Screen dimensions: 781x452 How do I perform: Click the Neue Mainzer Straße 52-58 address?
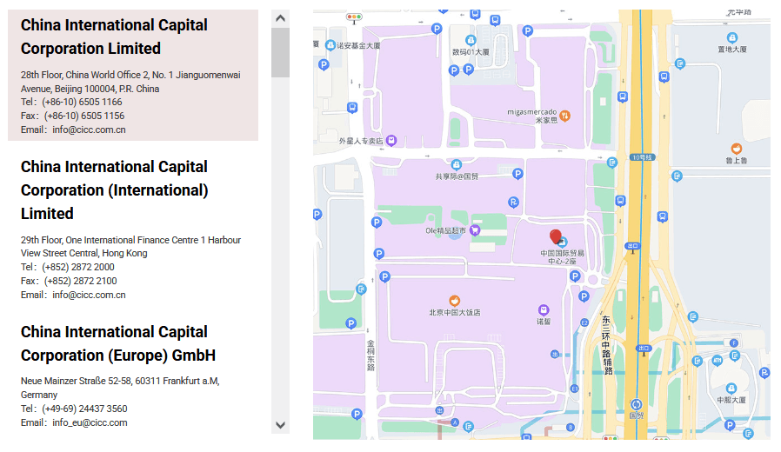120,388
